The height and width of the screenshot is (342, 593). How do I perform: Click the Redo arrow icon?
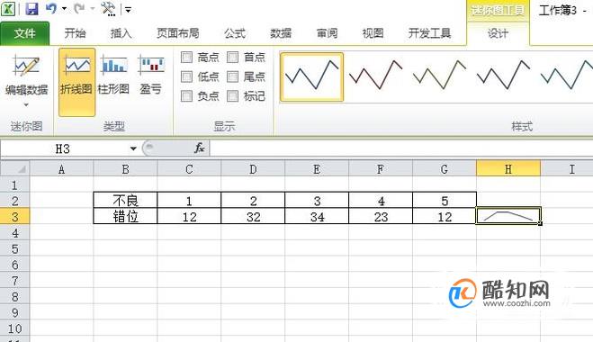coord(79,8)
